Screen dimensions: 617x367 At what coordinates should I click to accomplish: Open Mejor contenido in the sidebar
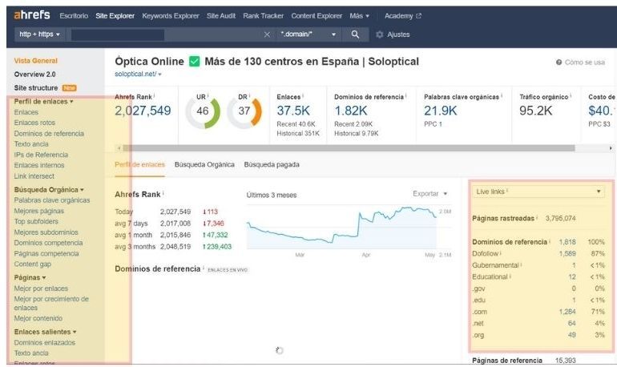[x=38, y=318]
